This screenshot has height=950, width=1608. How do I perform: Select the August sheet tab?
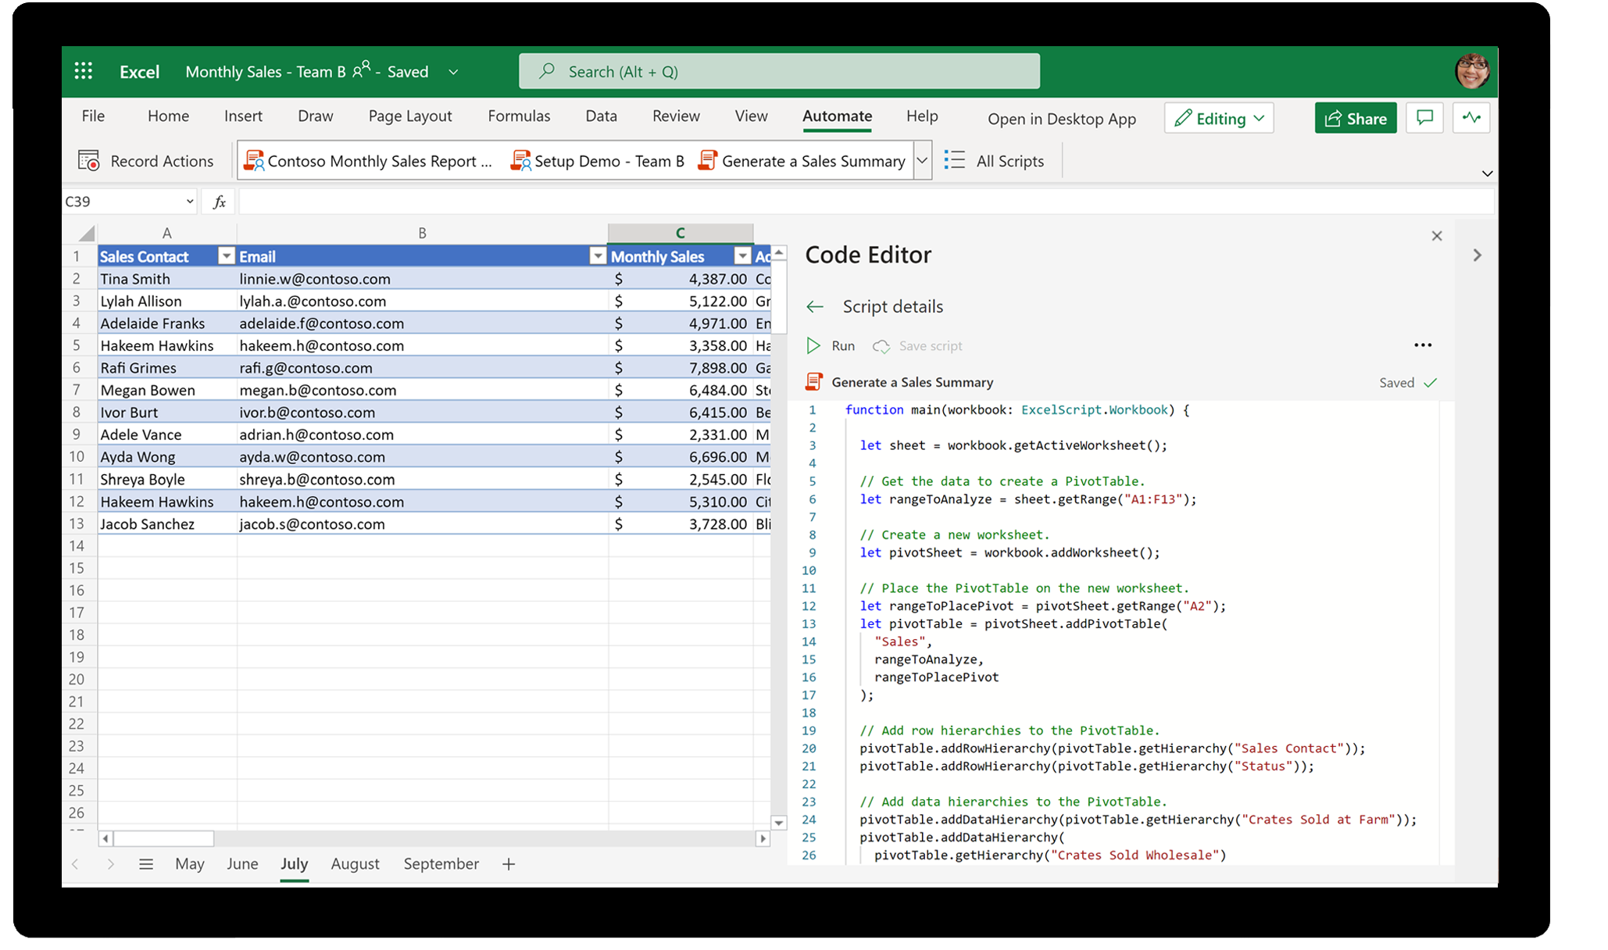pos(355,863)
